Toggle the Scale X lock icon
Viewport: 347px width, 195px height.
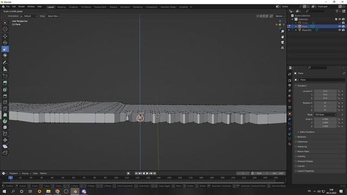[x=339, y=119]
